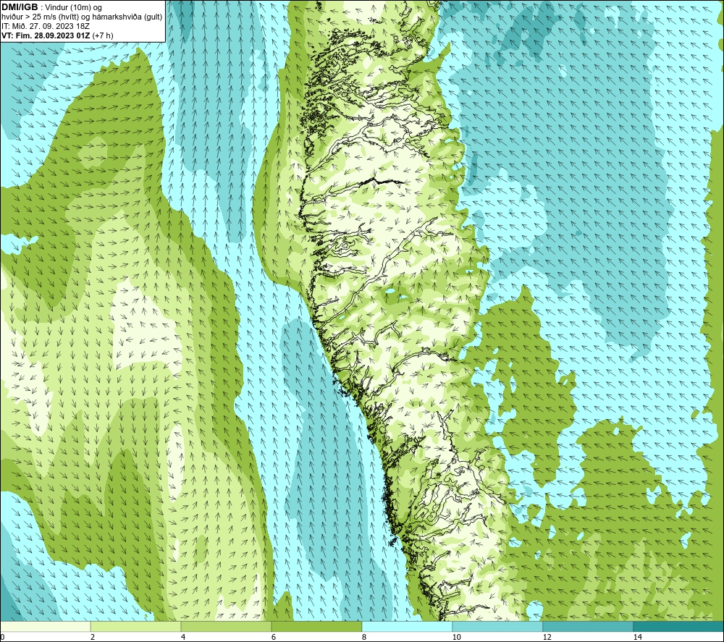Screen dimensions: 724x642
Task: Click the dark green 6–8 m/s legend swatch
Action: [x=317, y=626]
